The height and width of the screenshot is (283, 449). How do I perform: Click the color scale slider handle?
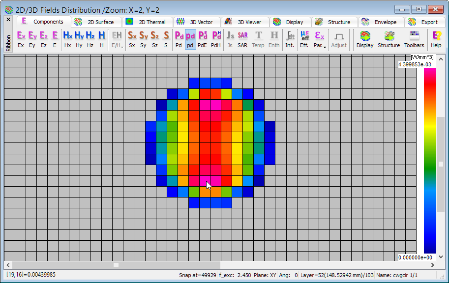coord(441,164)
